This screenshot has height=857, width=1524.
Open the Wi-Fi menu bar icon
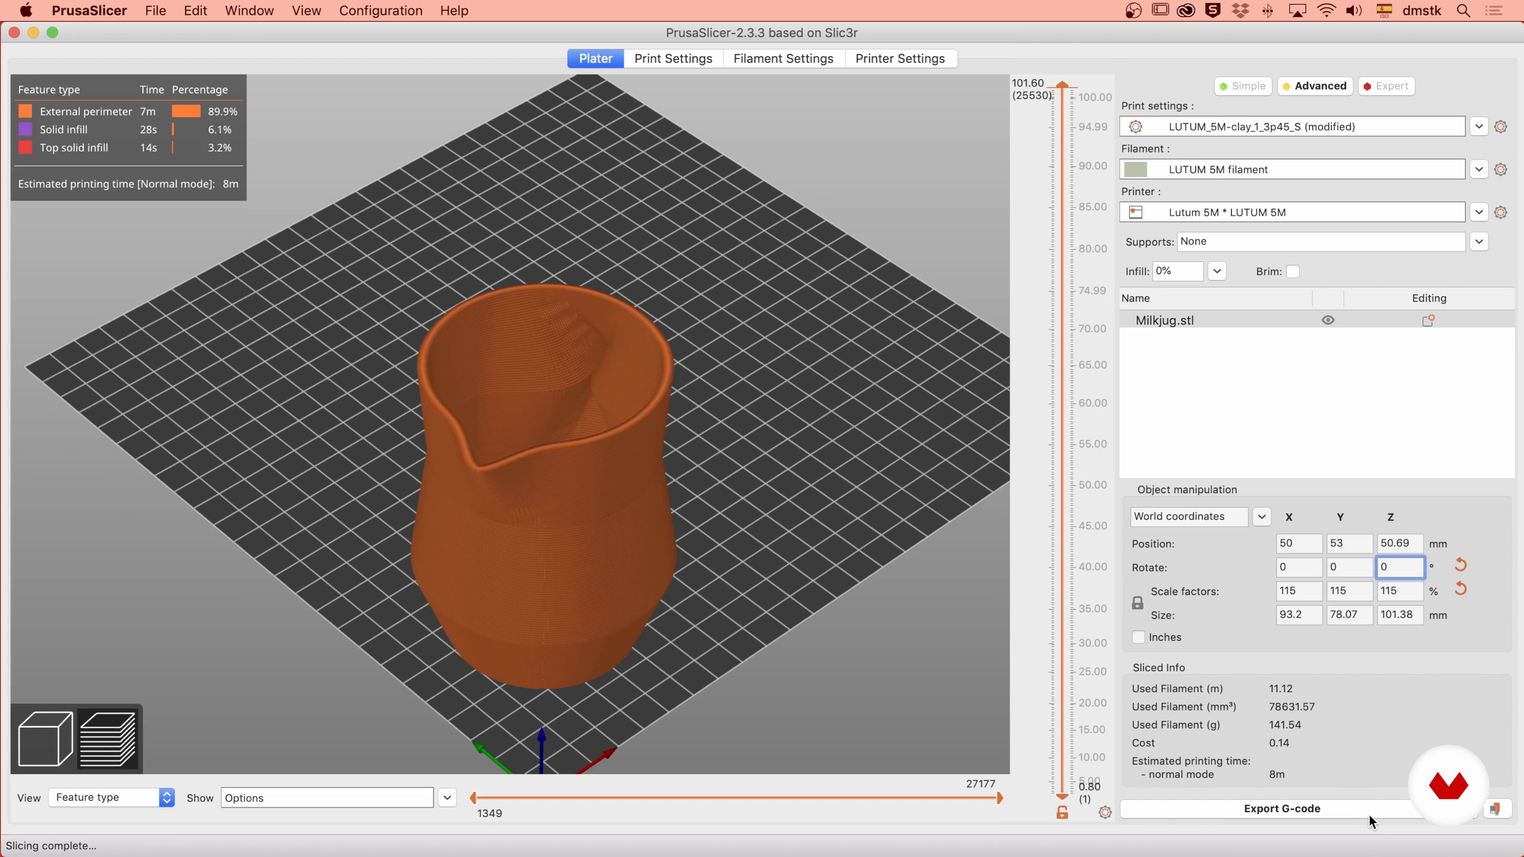click(1326, 11)
